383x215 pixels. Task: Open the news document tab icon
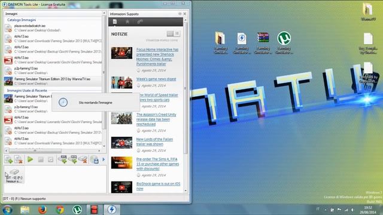(114, 21)
